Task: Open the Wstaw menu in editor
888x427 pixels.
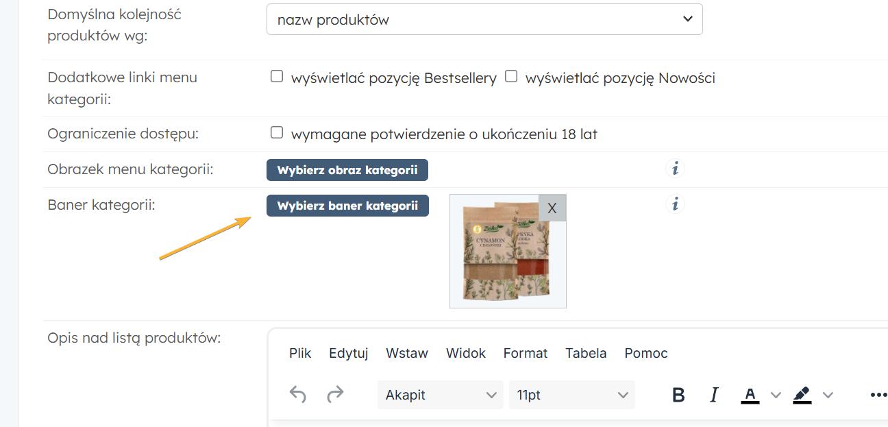Action: pyautogui.click(x=406, y=353)
